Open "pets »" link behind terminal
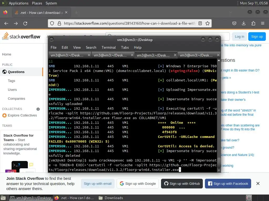269x201 pixels. 226,77
